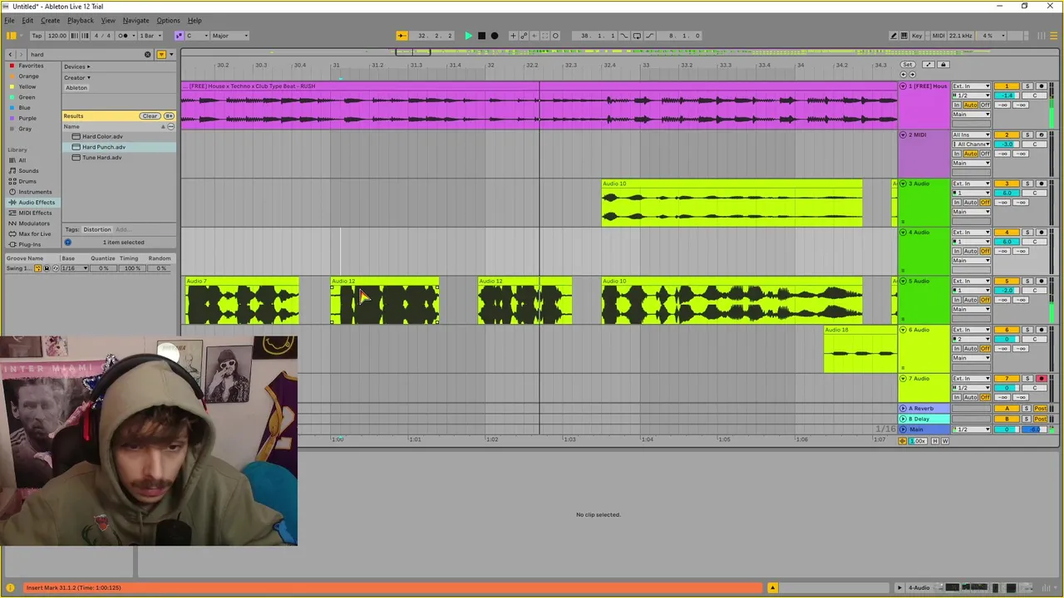Toggle the Automation Arm button
Screen dimensions: 1064x598
tap(524, 36)
